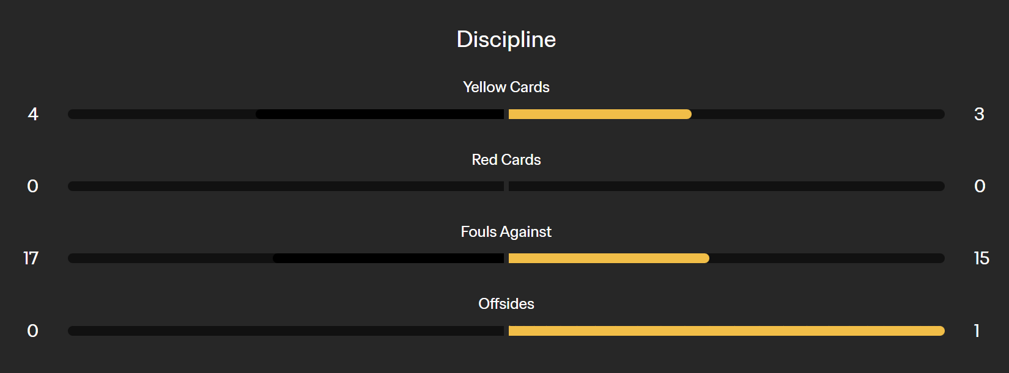Click the empty left Red Cards bar
This screenshot has width=1009, height=373.
(x=286, y=186)
